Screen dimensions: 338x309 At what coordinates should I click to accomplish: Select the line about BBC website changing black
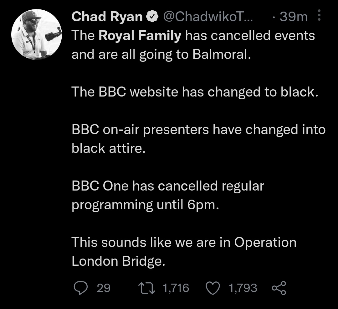(x=195, y=92)
